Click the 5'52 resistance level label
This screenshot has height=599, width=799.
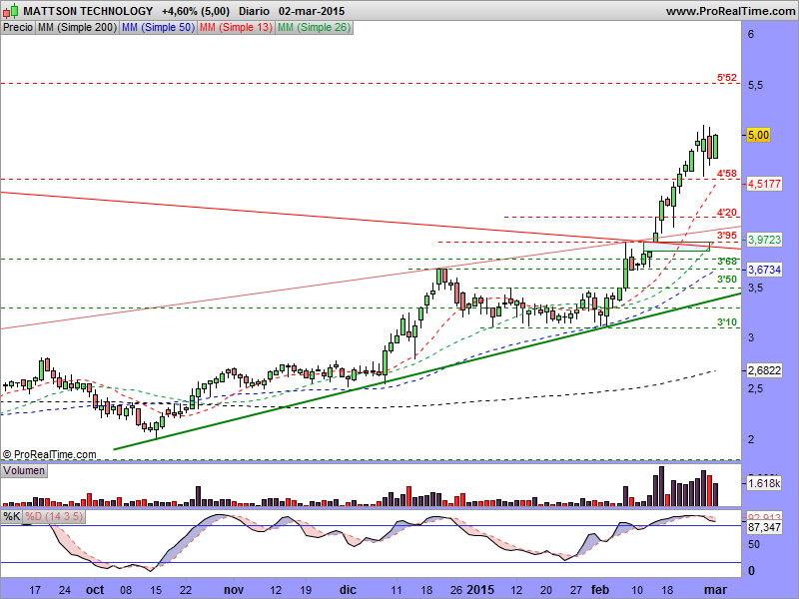click(727, 78)
